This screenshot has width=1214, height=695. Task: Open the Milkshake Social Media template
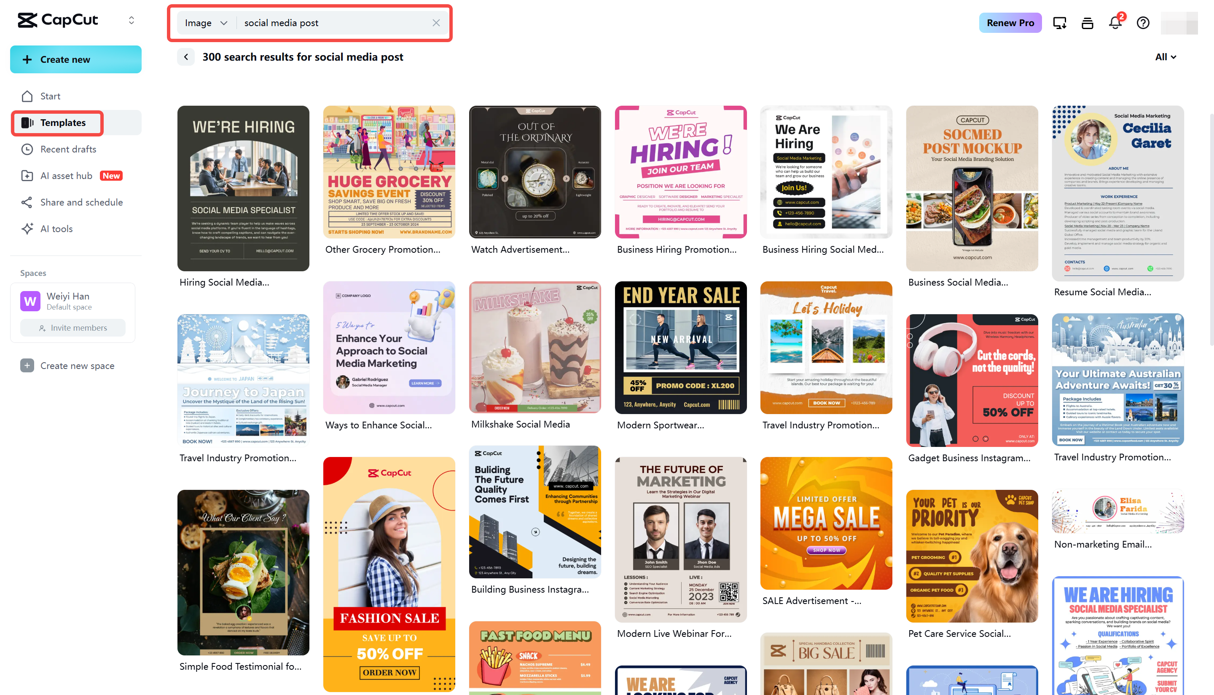534,347
